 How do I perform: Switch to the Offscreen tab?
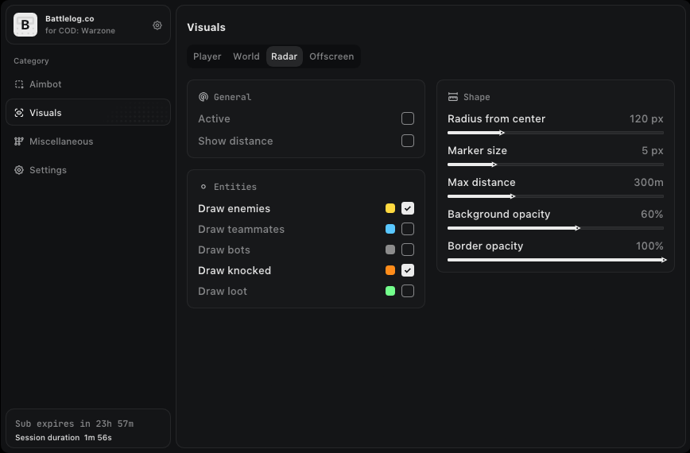(x=331, y=56)
